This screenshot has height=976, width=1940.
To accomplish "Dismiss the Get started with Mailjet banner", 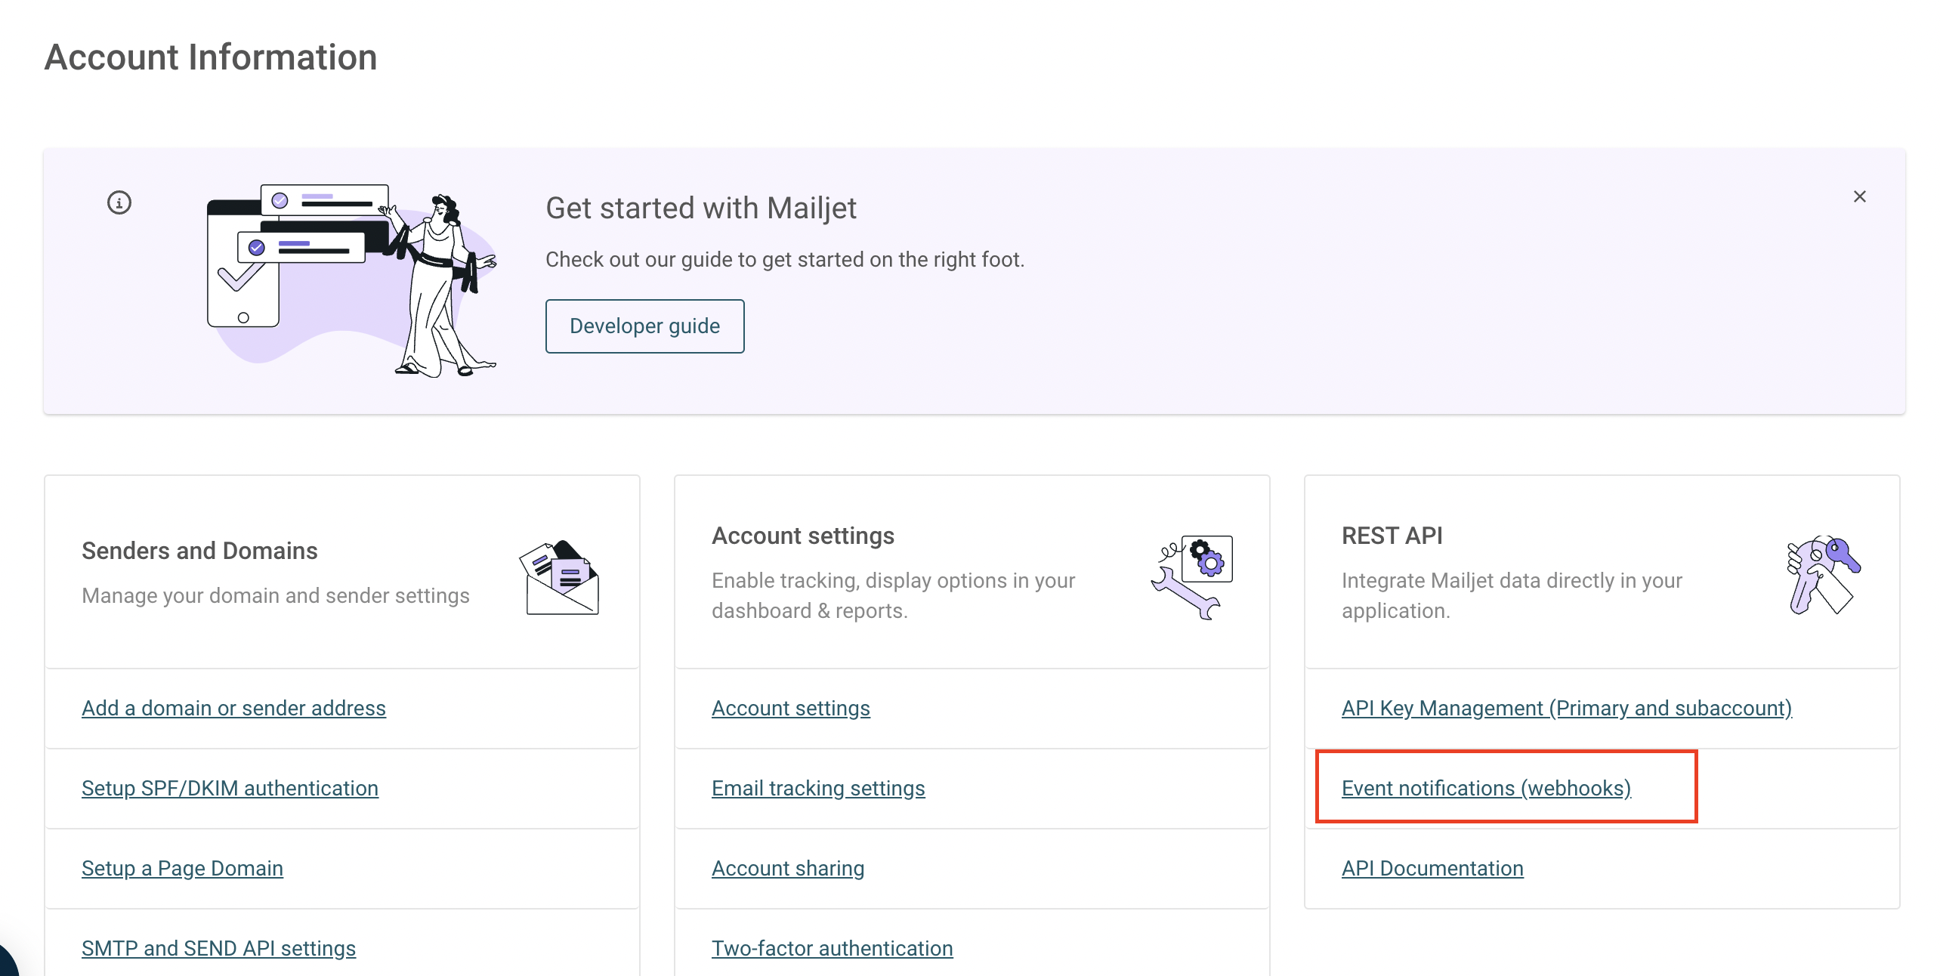I will [x=1859, y=196].
